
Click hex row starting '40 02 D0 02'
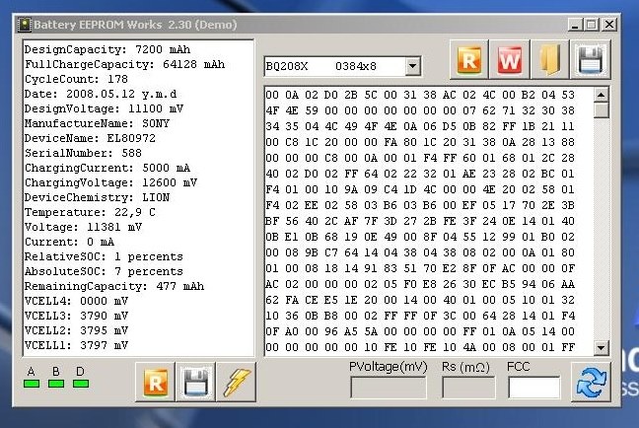click(420, 174)
